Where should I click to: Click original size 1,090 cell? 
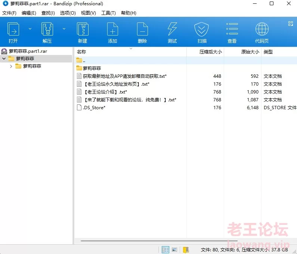(x=253, y=92)
